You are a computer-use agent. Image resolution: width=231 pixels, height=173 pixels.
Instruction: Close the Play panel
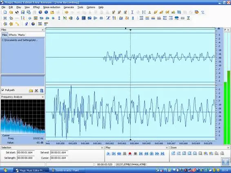point(167,148)
